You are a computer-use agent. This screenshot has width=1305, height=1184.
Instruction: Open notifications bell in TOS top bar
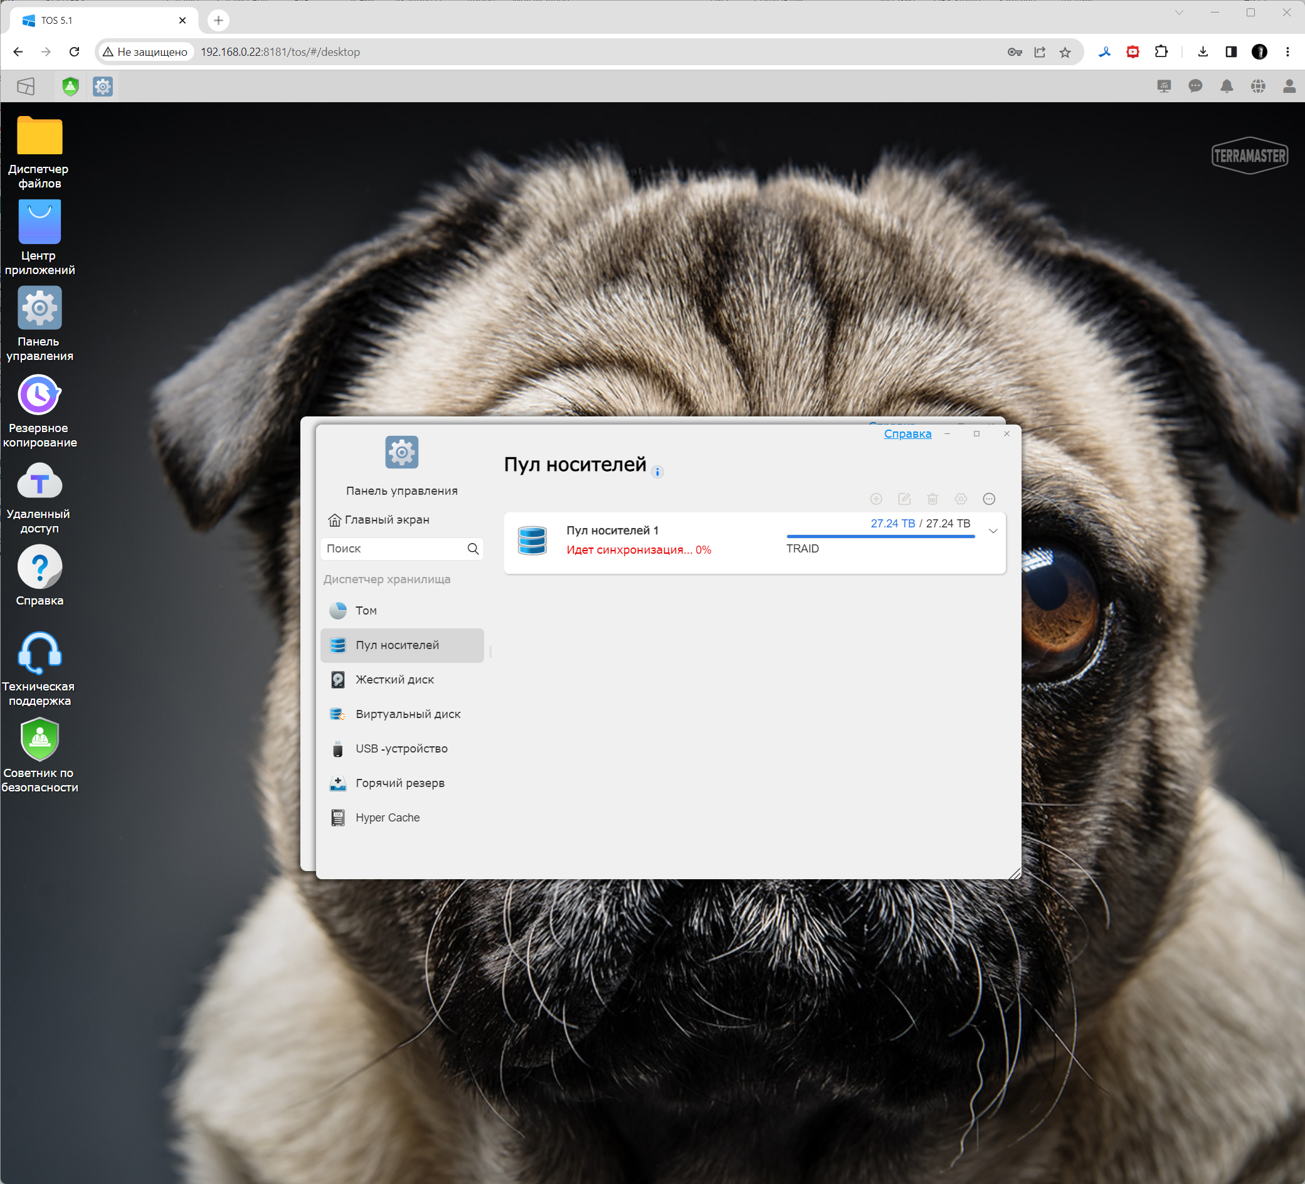pyautogui.click(x=1226, y=86)
